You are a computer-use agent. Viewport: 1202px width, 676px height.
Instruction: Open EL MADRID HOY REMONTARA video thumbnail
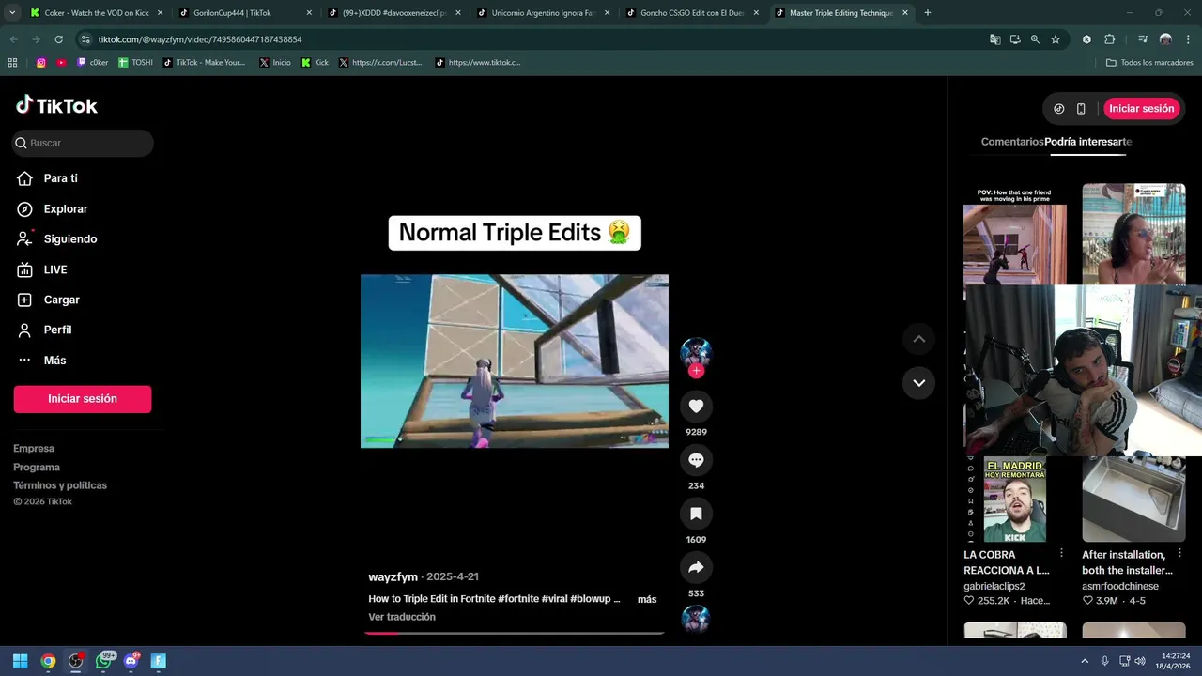pos(1015,499)
